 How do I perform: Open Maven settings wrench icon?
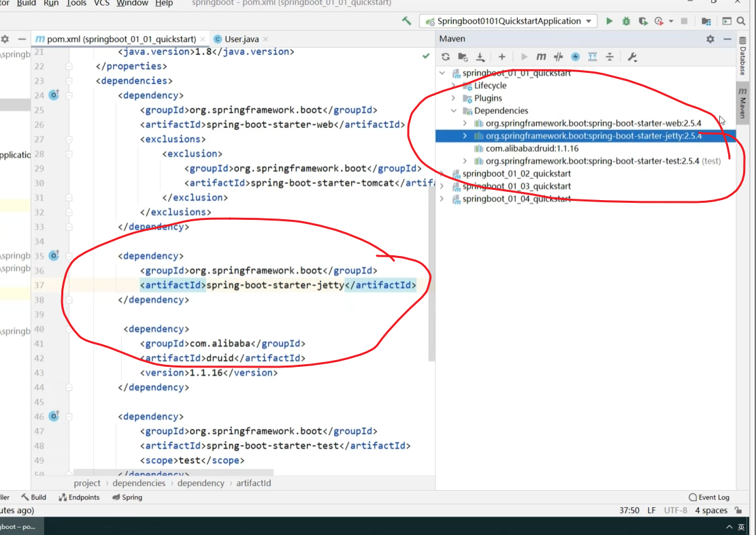[632, 57]
